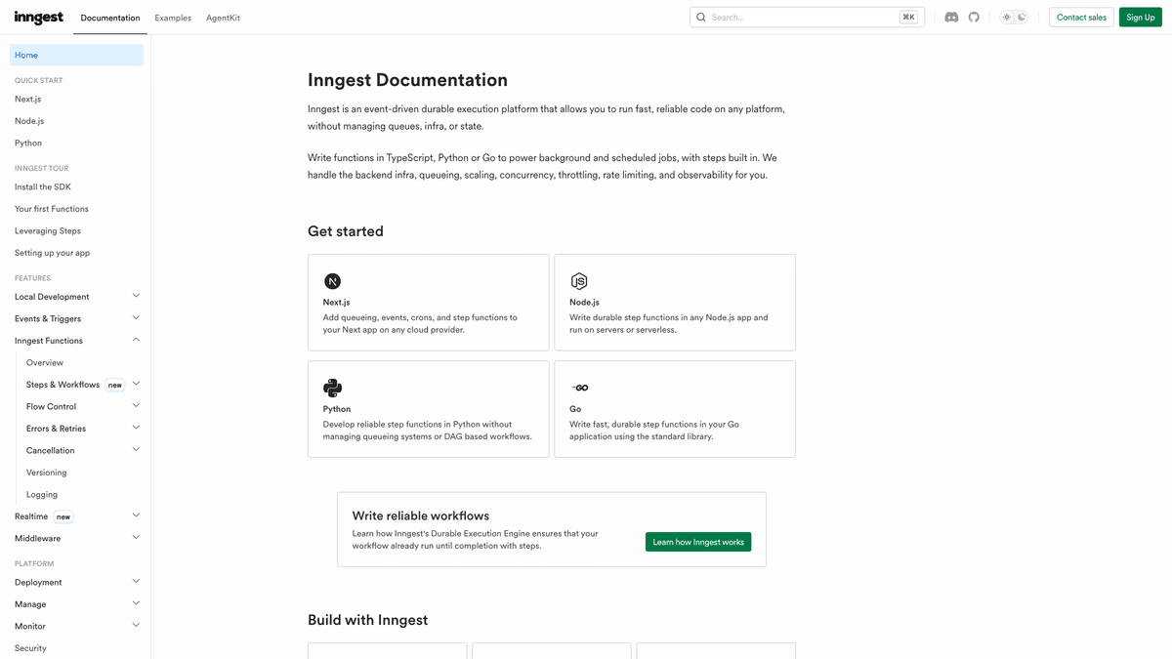Expand the Errors & Retries submenu

[x=136, y=428]
